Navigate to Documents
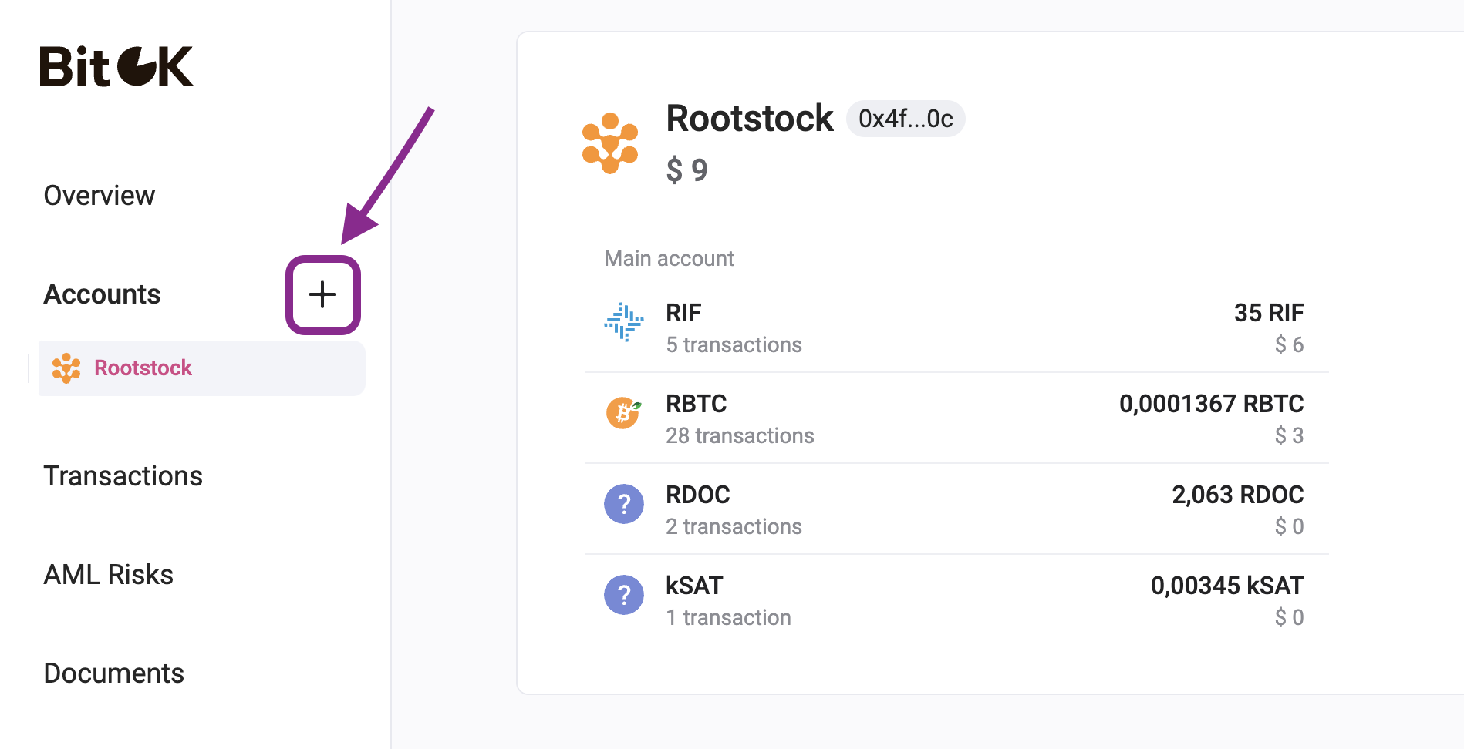The width and height of the screenshot is (1464, 749). coord(114,673)
